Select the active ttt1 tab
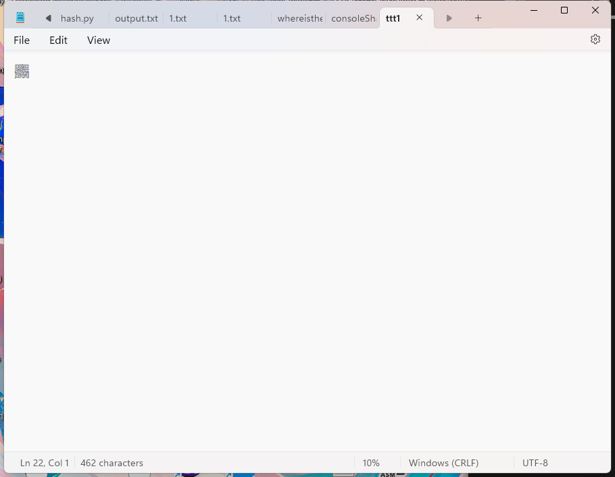This screenshot has height=477, width=615. pyautogui.click(x=393, y=19)
